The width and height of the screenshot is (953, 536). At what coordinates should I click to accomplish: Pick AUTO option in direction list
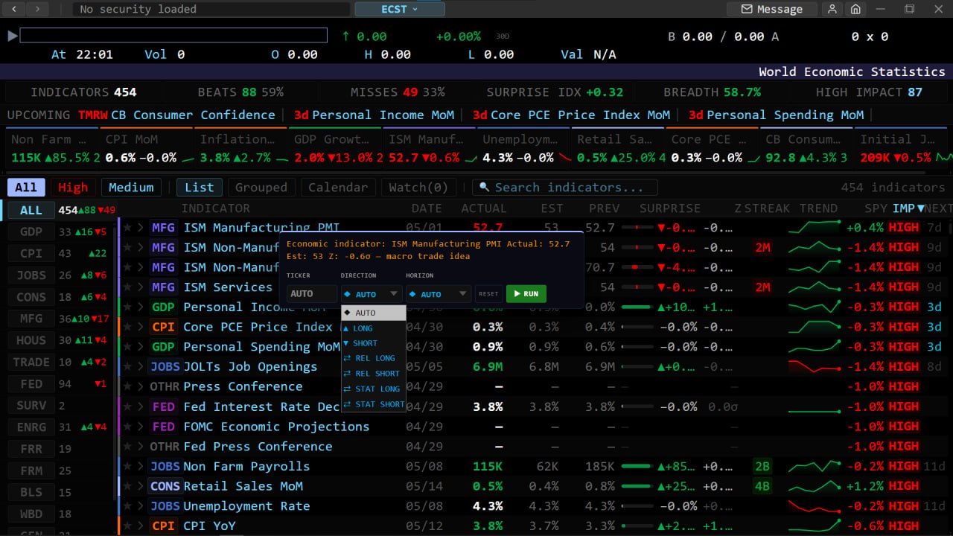374,313
